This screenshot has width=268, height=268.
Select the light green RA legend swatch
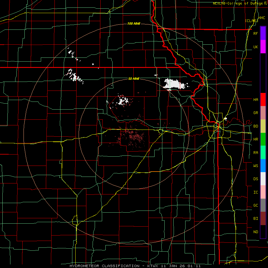pyautogui.click(x=263, y=152)
